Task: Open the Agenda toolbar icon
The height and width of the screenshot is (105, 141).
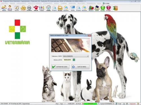Action: click(x=17, y=8)
